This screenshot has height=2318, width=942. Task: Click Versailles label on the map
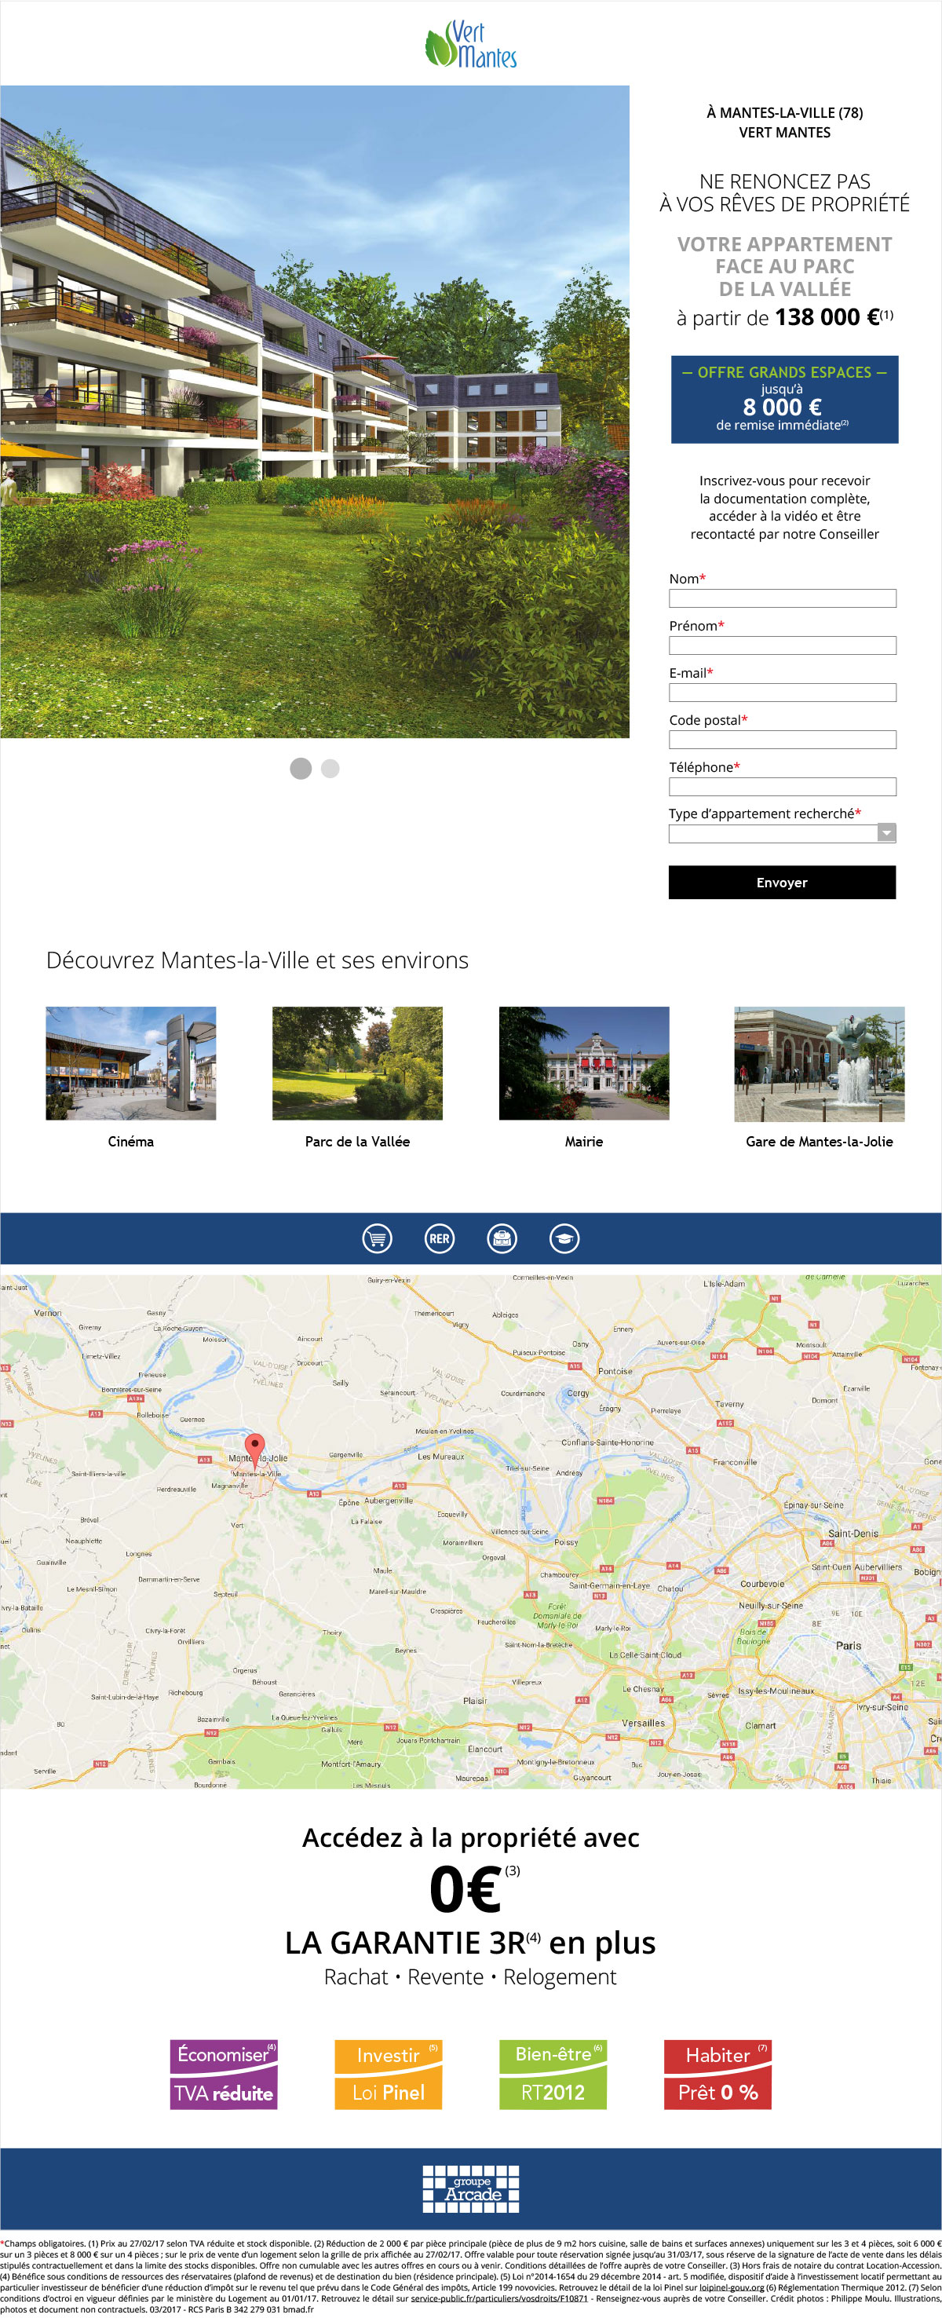point(643,1722)
